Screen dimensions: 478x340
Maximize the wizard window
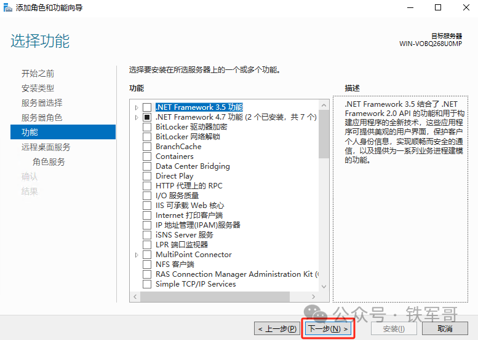coord(438,7)
